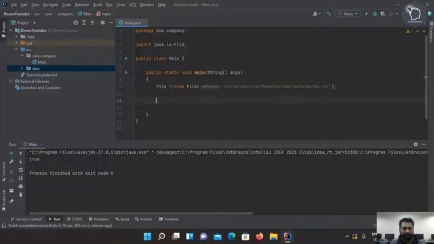Open Microsoft Edge from taskbar
The width and height of the screenshot is (434, 244).
tap(231, 237)
